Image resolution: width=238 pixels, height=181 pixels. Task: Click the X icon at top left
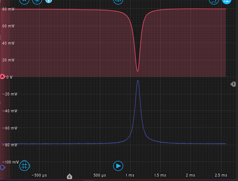pyautogui.click(x=24, y=1)
